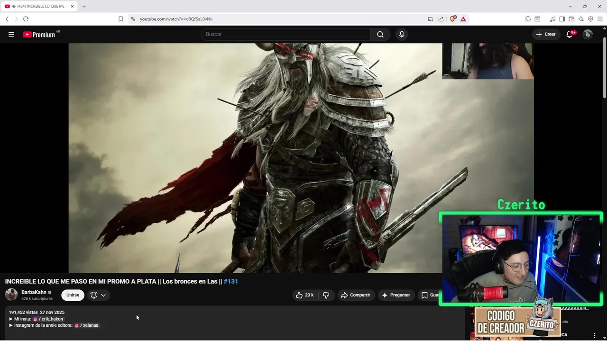This screenshot has height=341, width=607.
Task: Open the xelanaa Instagram link
Action: (87, 325)
